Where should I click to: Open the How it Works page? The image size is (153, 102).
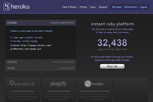69,7
